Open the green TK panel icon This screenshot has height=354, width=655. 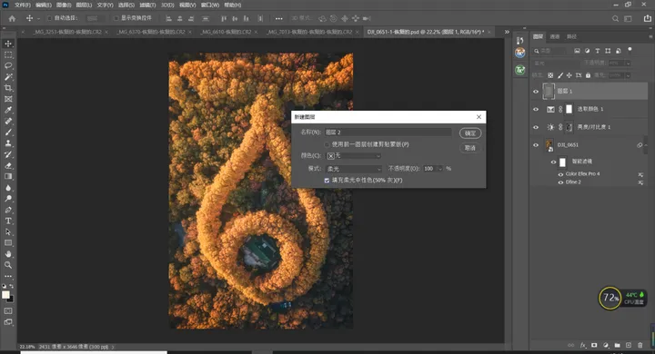pos(520,70)
